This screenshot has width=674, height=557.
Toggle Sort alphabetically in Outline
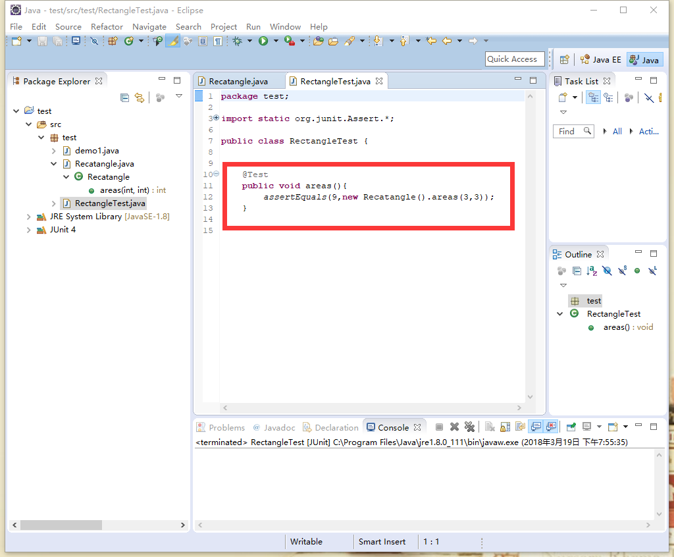592,271
